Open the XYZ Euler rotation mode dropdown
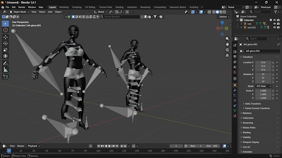This screenshot has height=158, width=282. 263,86
